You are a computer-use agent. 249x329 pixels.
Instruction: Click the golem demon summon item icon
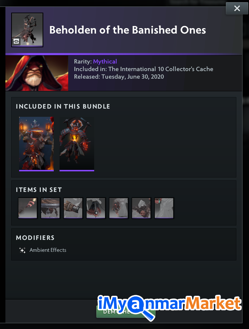click(x=118, y=208)
